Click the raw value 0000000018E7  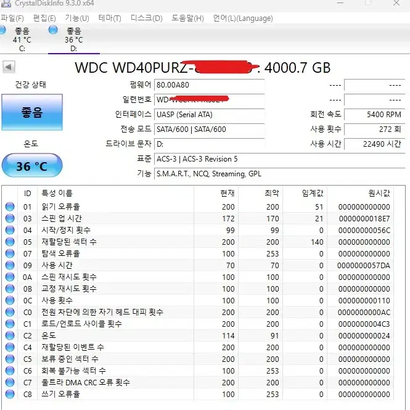click(x=364, y=219)
